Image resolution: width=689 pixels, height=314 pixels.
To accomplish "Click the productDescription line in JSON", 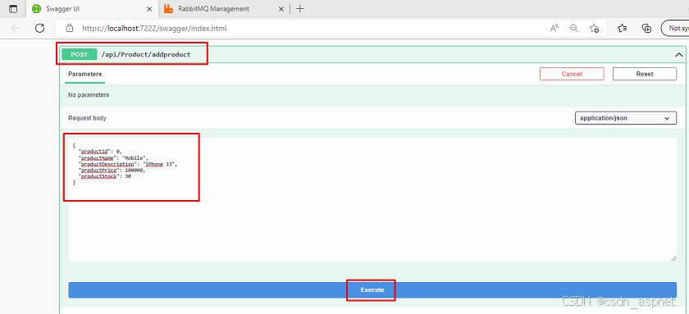I will tap(127, 164).
